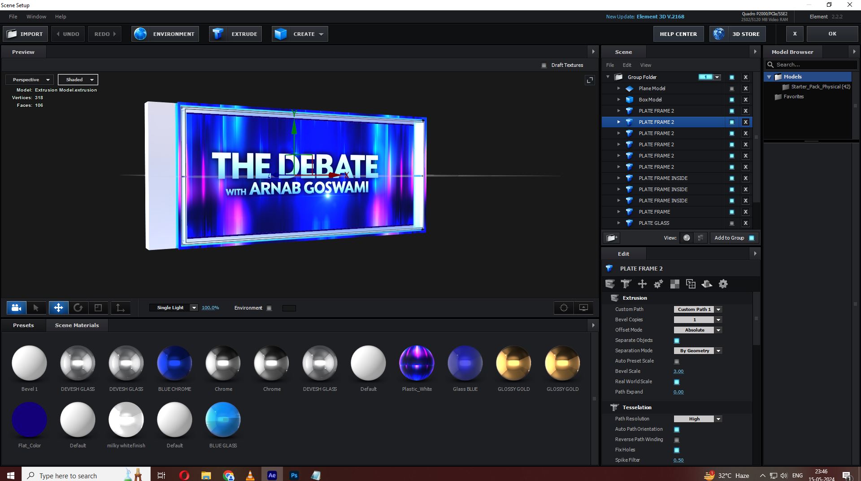Open the File menu in menu bar
The image size is (861, 481).
tap(13, 17)
